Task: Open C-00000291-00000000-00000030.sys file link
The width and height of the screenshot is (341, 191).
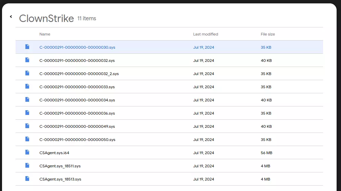Action: (x=77, y=47)
